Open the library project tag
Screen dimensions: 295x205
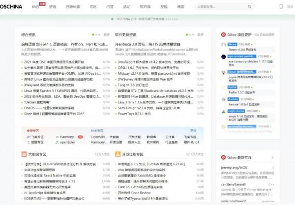click(x=233, y=44)
